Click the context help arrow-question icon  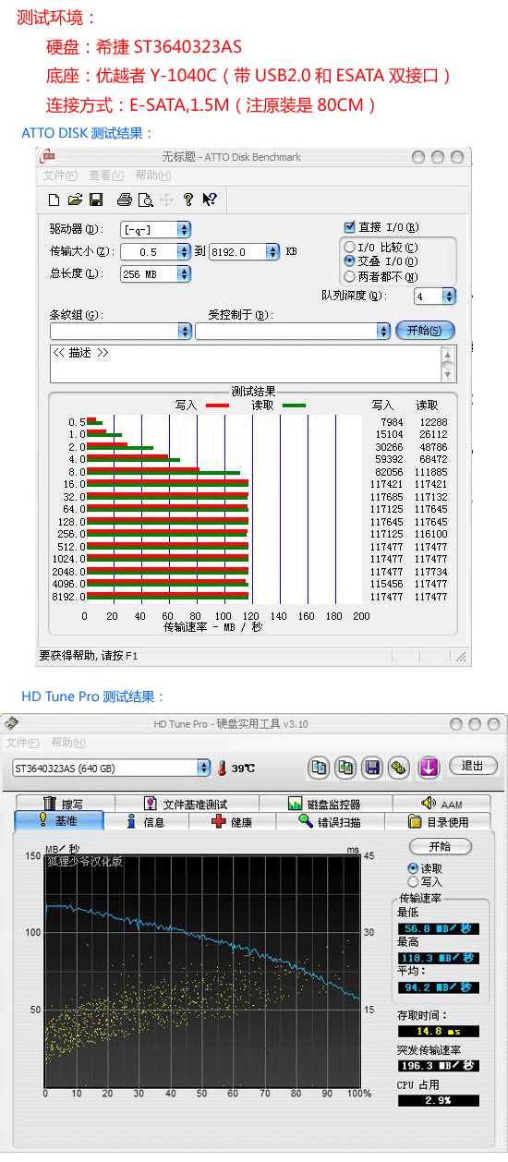coord(210,199)
